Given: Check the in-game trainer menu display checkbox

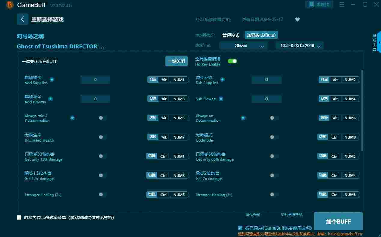Looking at the screenshot, I should [x=19, y=218].
